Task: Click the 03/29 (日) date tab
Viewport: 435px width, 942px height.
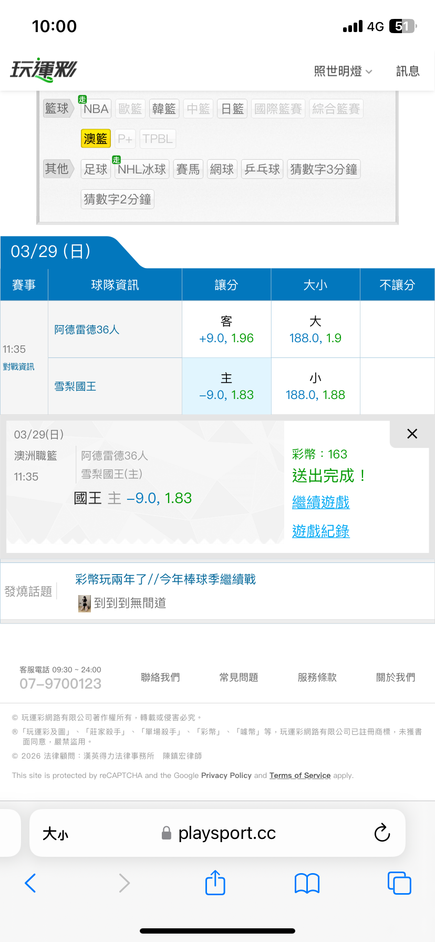Action: 51,251
